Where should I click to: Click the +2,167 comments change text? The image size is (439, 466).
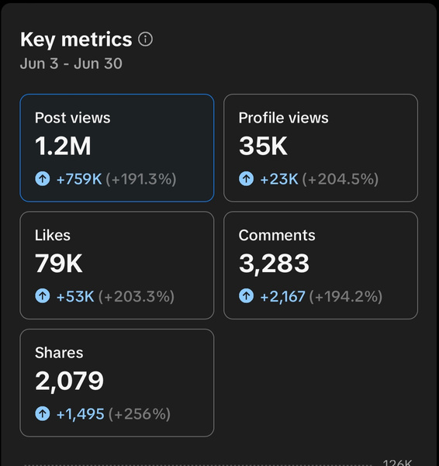coord(282,297)
